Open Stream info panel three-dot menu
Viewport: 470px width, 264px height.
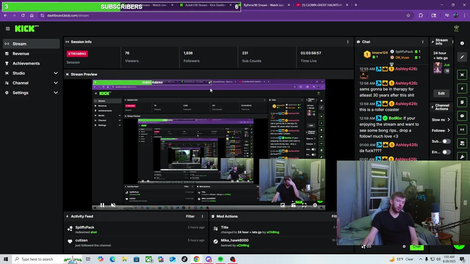coord(452,42)
